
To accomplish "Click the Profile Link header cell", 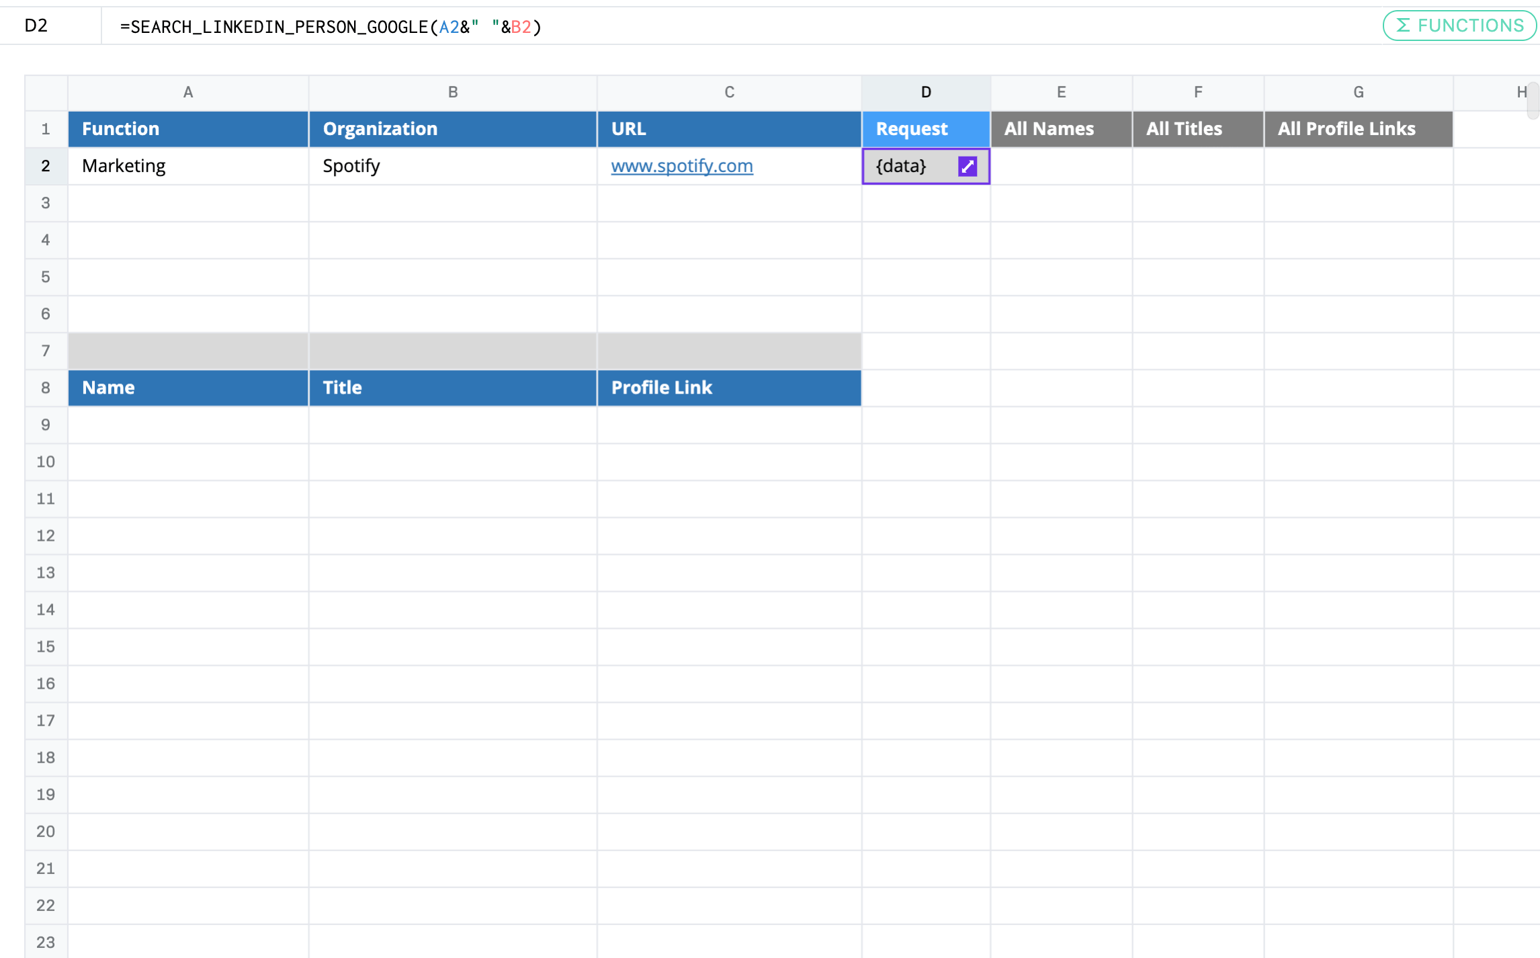I will pos(728,388).
